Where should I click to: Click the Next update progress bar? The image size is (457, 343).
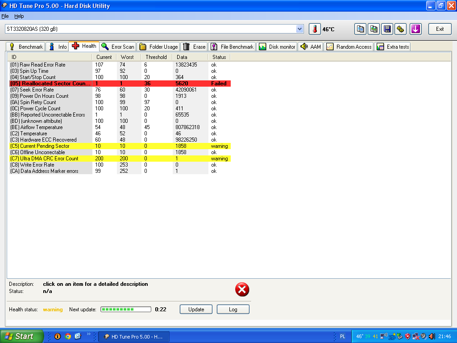pyautogui.click(x=126, y=309)
